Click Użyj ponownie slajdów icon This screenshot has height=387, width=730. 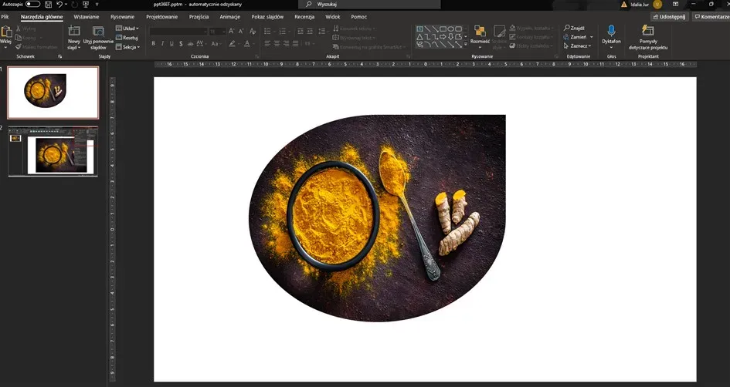coord(98,31)
